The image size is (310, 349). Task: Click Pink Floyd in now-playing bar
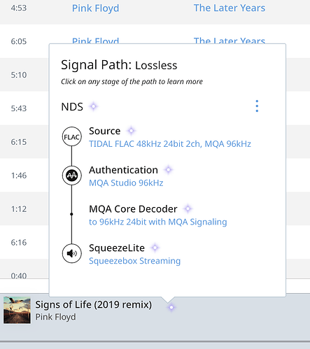coord(55,317)
